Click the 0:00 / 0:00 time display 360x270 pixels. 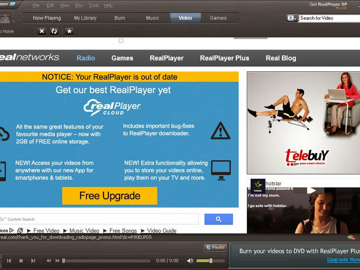click(x=167, y=261)
